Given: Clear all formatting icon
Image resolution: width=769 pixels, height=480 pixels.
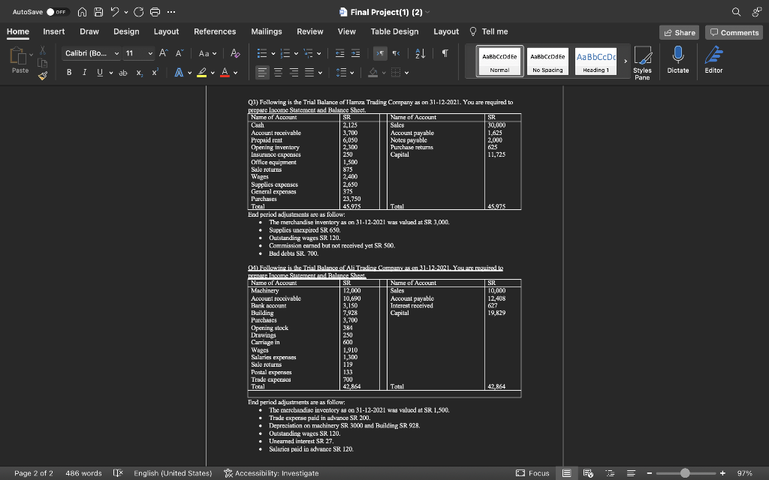Looking at the screenshot, I should tap(235, 53).
